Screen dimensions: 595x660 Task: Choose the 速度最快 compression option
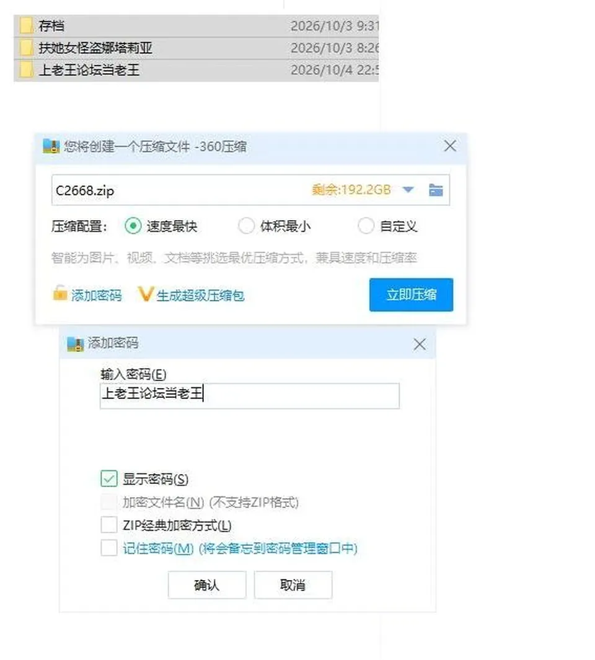[133, 226]
